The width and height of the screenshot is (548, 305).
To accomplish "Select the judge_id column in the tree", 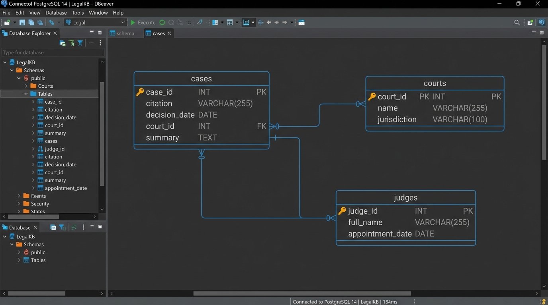I will 54,149.
